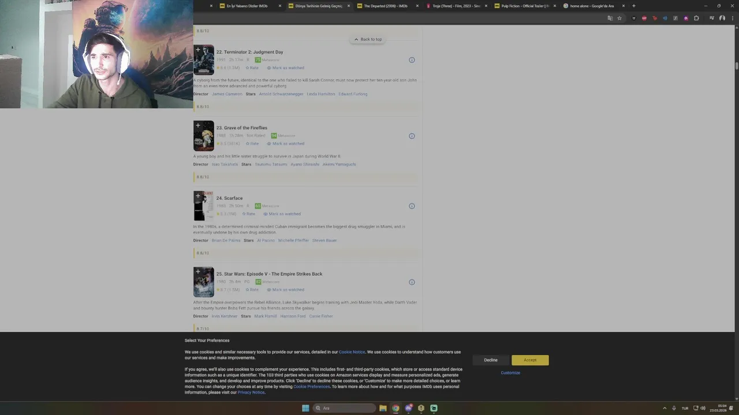Show hidden tray icons chevron
Image resolution: width=739 pixels, height=415 pixels.
[x=665, y=408]
